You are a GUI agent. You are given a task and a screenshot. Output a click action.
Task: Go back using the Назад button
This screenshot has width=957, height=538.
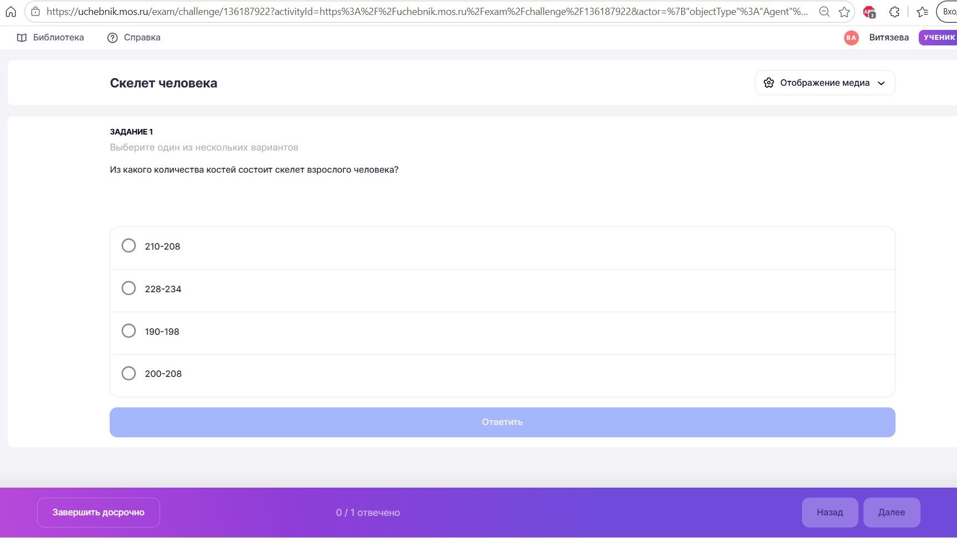click(x=830, y=513)
